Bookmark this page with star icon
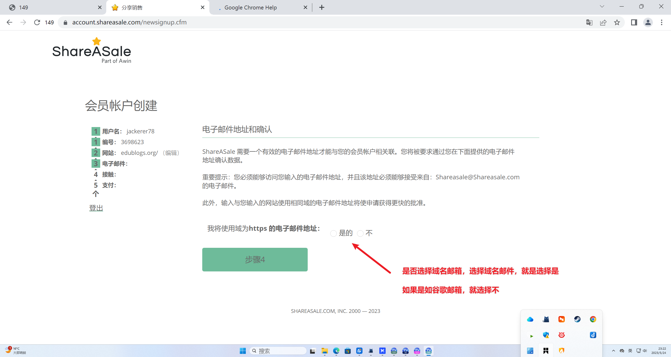Viewport: 671px width, 357px height. pos(617,22)
